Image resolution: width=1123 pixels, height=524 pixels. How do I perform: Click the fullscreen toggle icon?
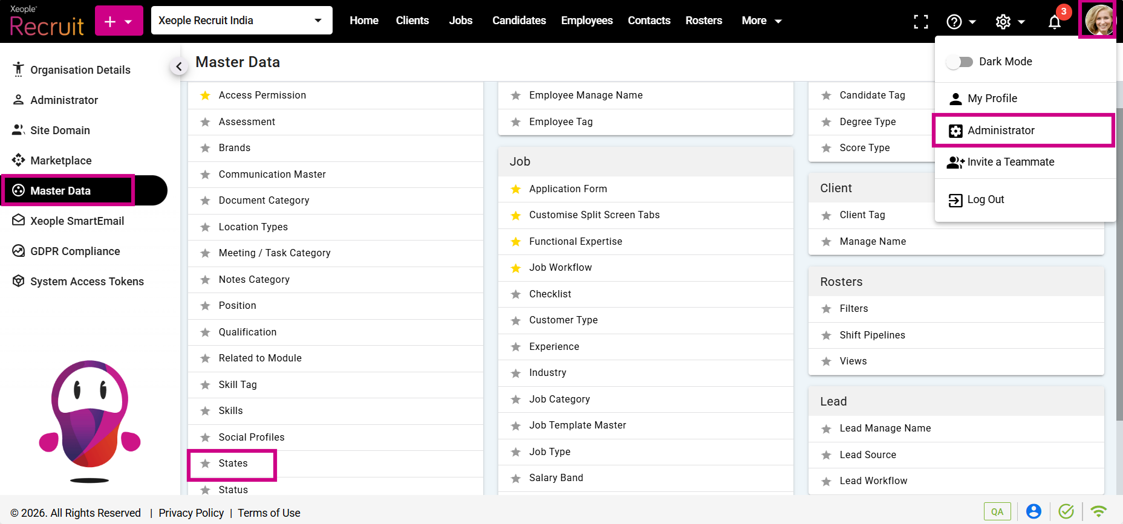tap(920, 22)
